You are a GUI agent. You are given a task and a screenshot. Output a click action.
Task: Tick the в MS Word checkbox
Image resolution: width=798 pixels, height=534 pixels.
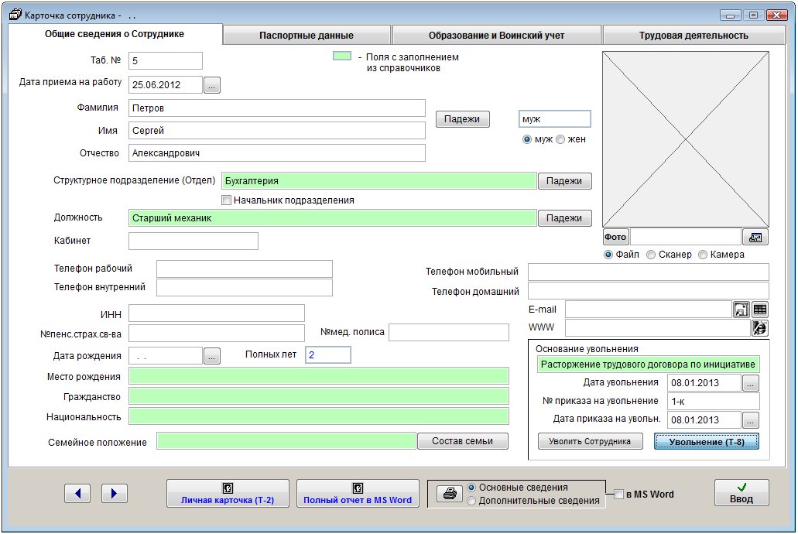[x=618, y=495]
